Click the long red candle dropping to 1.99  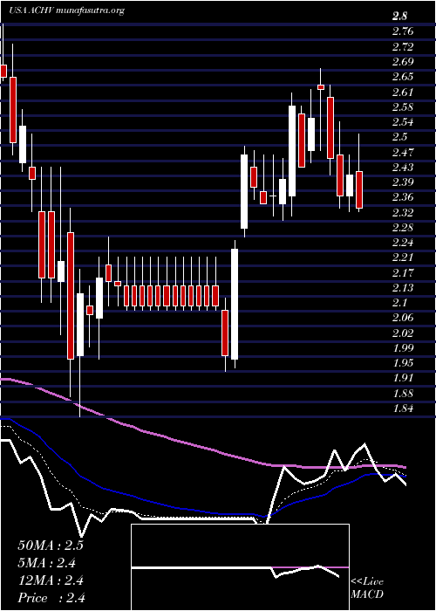[x=71, y=296]
